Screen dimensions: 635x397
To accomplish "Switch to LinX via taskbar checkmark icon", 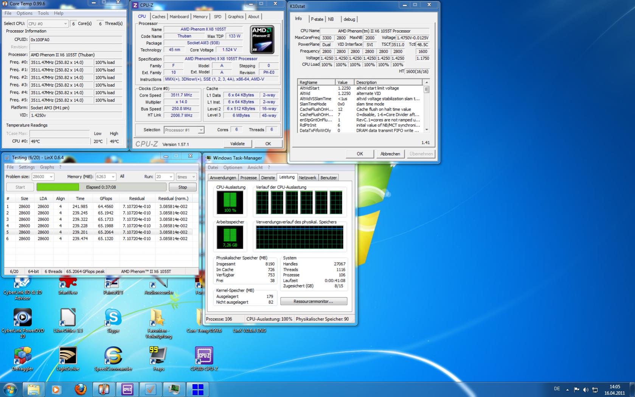I will 151,389.
